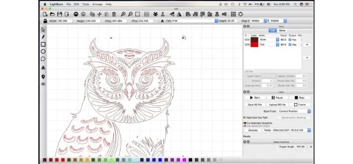Image resolution: width=353 pixels, height=164 pixels.
Task: Select the Polygon tool
Action: 43,59
